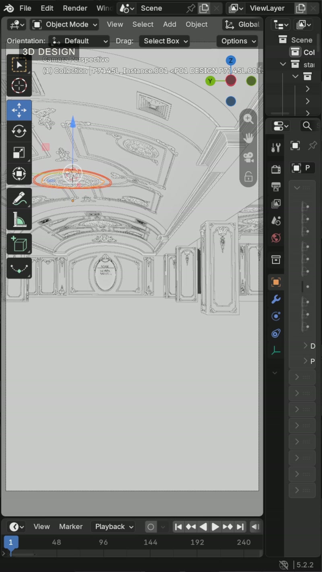Open the Orientation Default dropdown
The width and height of the screenshot is (322, 572).
pos(79,41)
